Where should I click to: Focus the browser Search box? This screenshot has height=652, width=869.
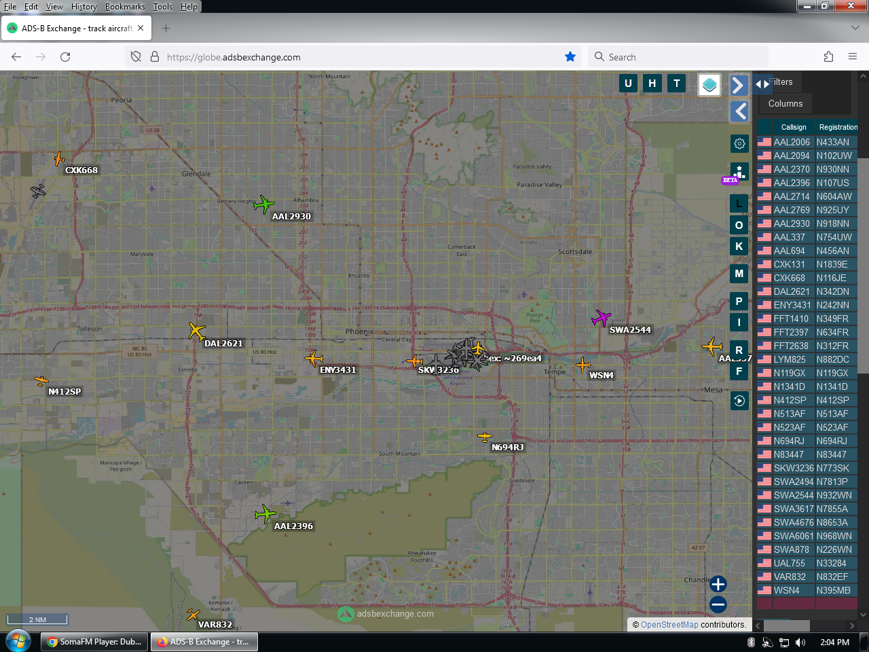click(678, 57)
